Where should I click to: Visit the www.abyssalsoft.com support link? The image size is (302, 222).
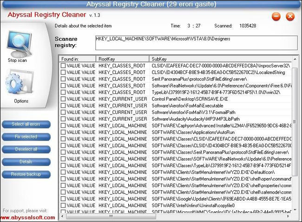point(28,217)
